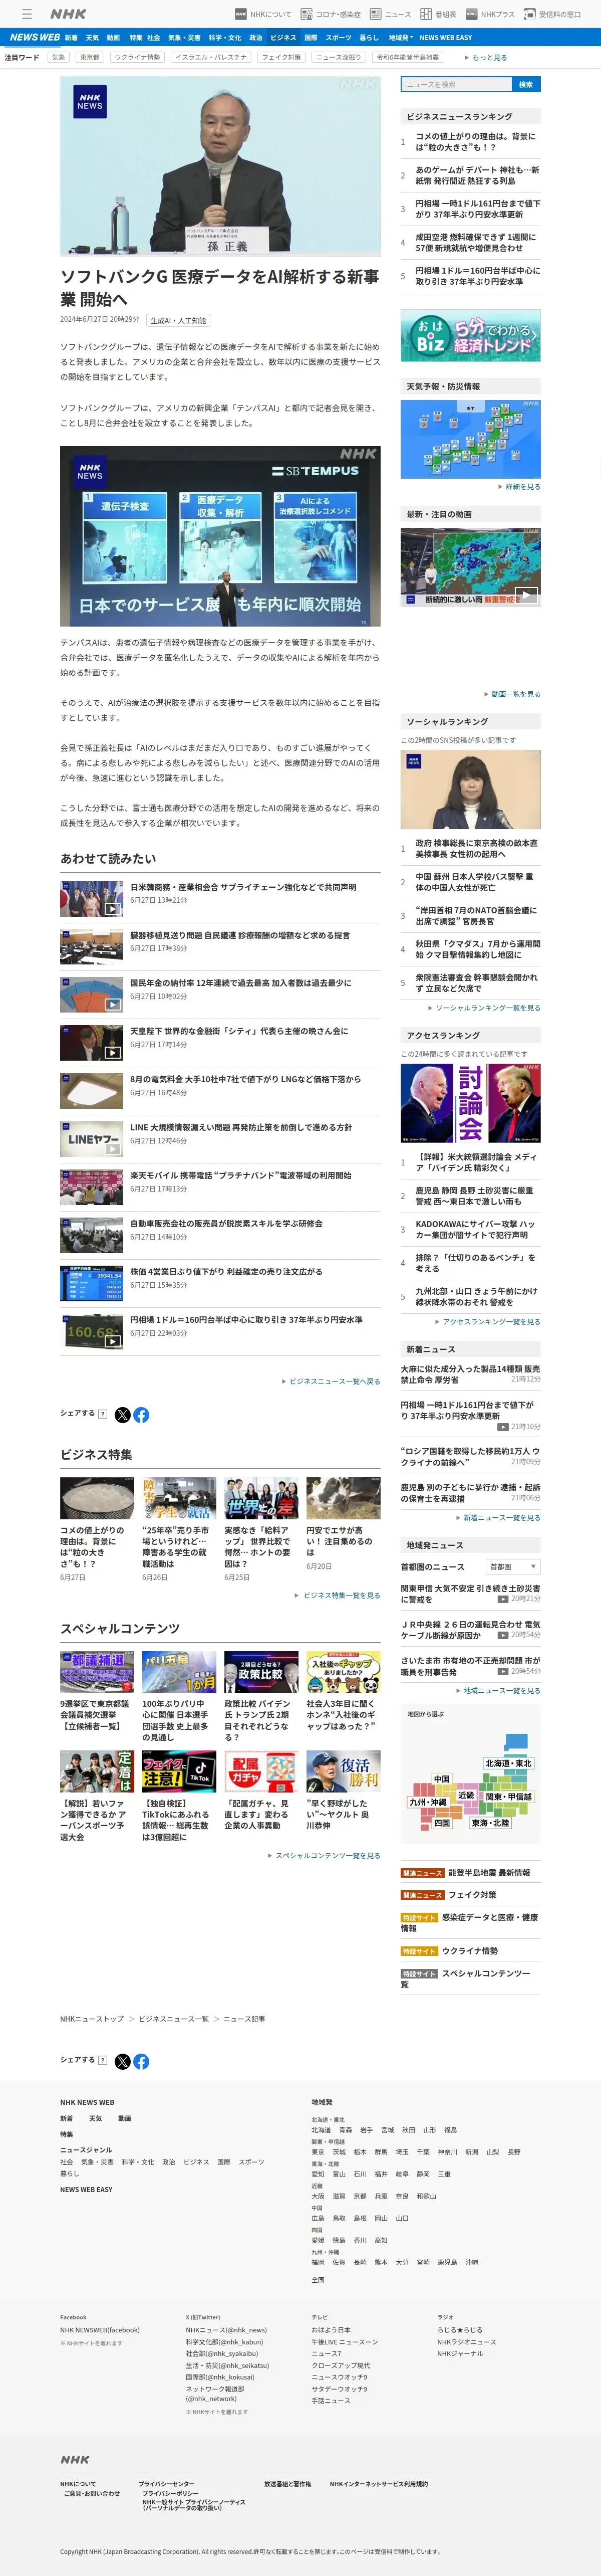
Task: Share via Facebook icon below the related articles
Action: coord(141,1414)
